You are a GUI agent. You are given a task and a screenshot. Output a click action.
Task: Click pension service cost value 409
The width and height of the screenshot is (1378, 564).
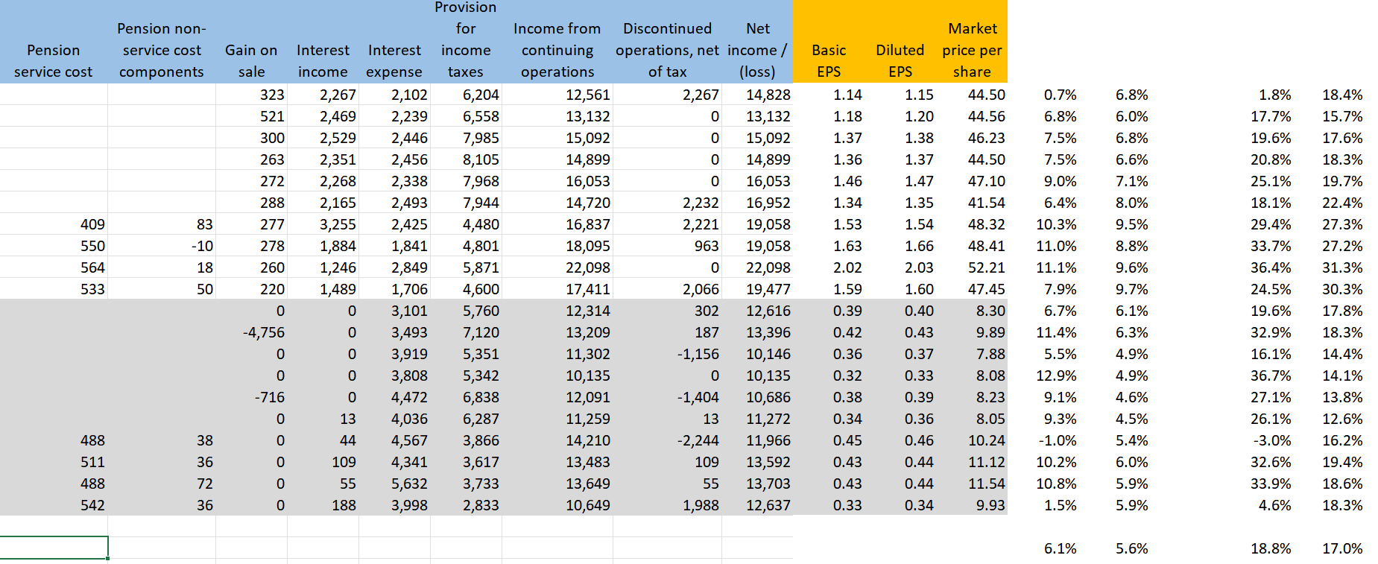coord(92,224)
